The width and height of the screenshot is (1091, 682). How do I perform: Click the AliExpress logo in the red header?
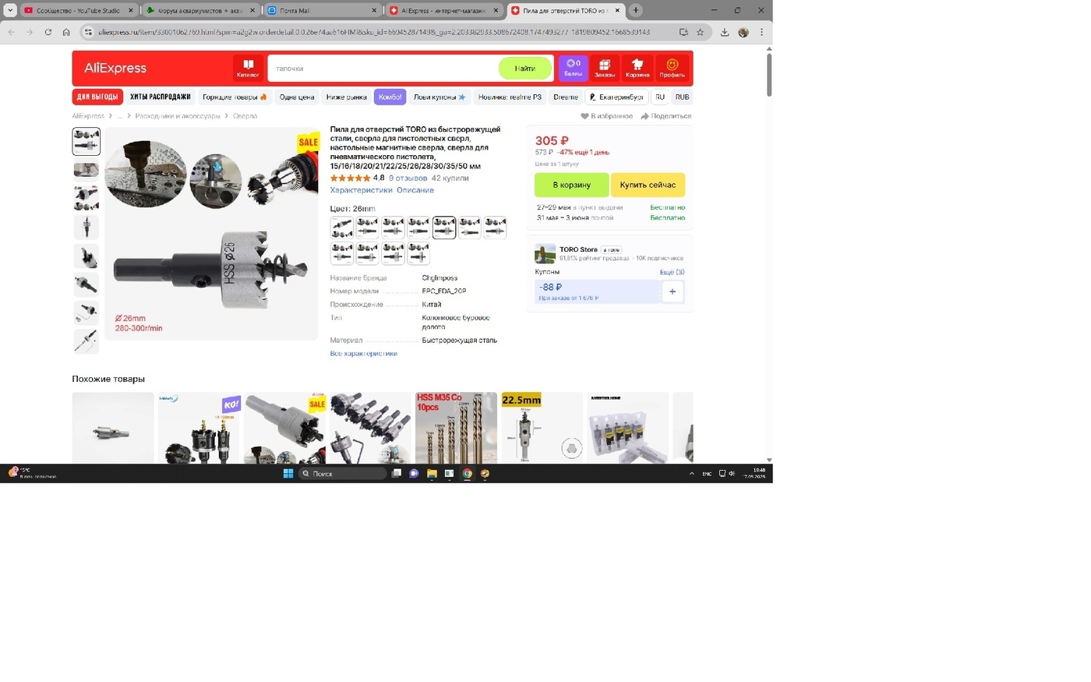tap(115, 69)
